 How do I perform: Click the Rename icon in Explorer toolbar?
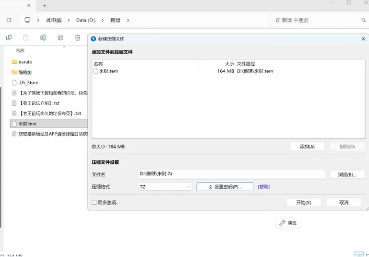point(43,38)
